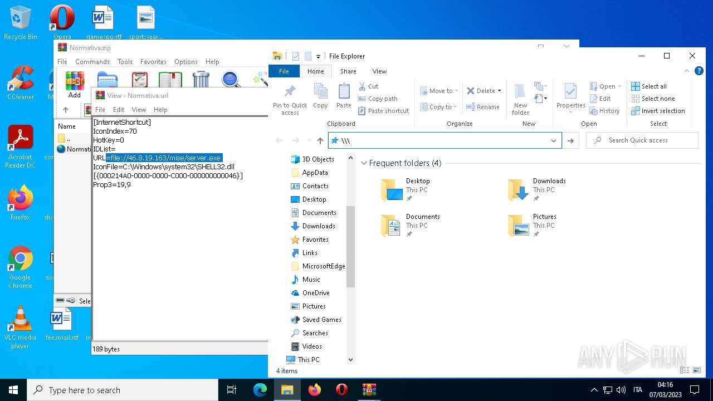Click navigation pane scrollbar

pos(350,247)
